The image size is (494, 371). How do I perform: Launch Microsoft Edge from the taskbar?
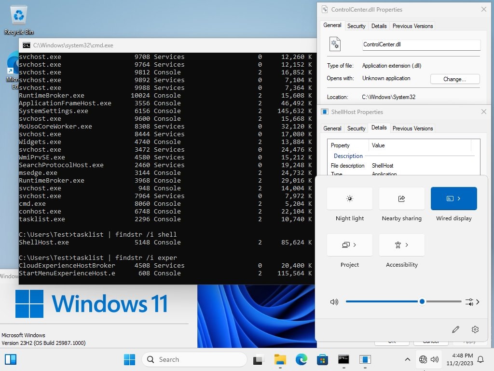click(x=301, y=359)
